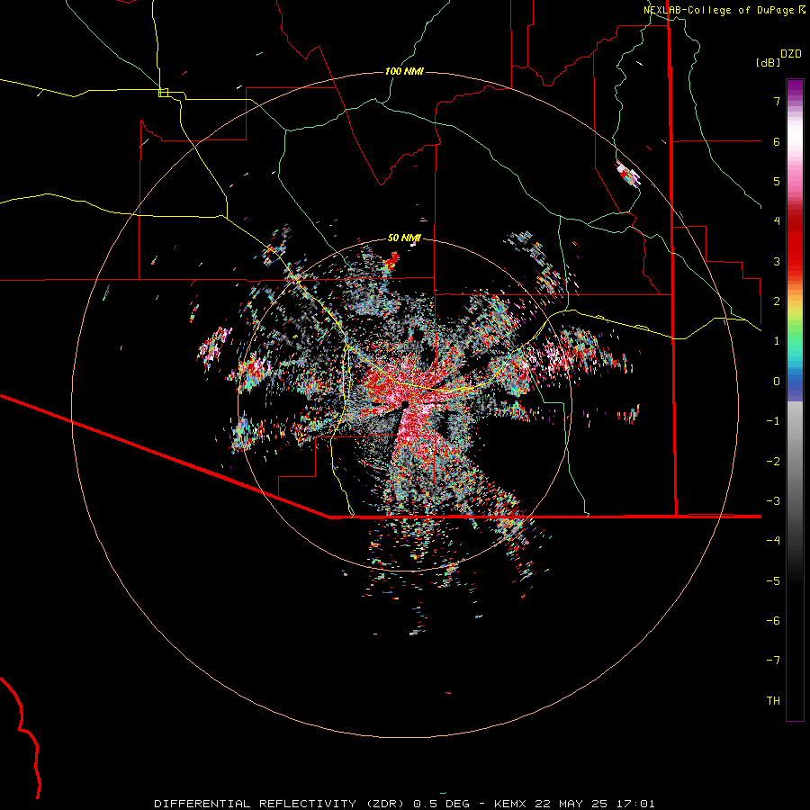Click the 3 value on color scale
810x810 pixels.
(777, 261)
